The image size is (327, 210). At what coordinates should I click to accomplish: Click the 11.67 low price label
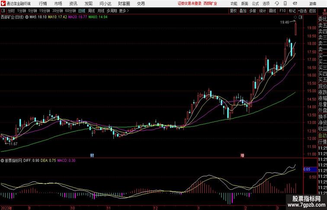pos(13,144)
